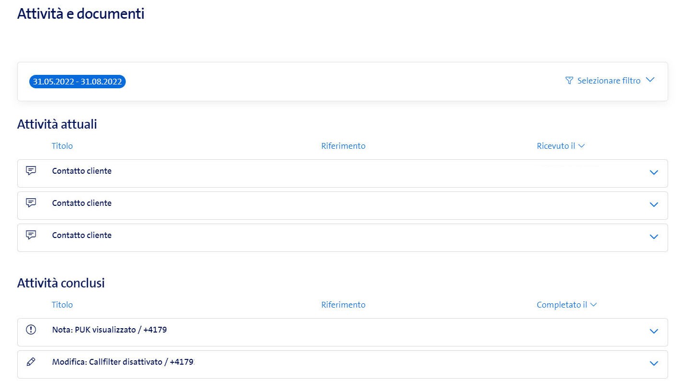Expand the third Contatto cliente row

pos(653,237)
